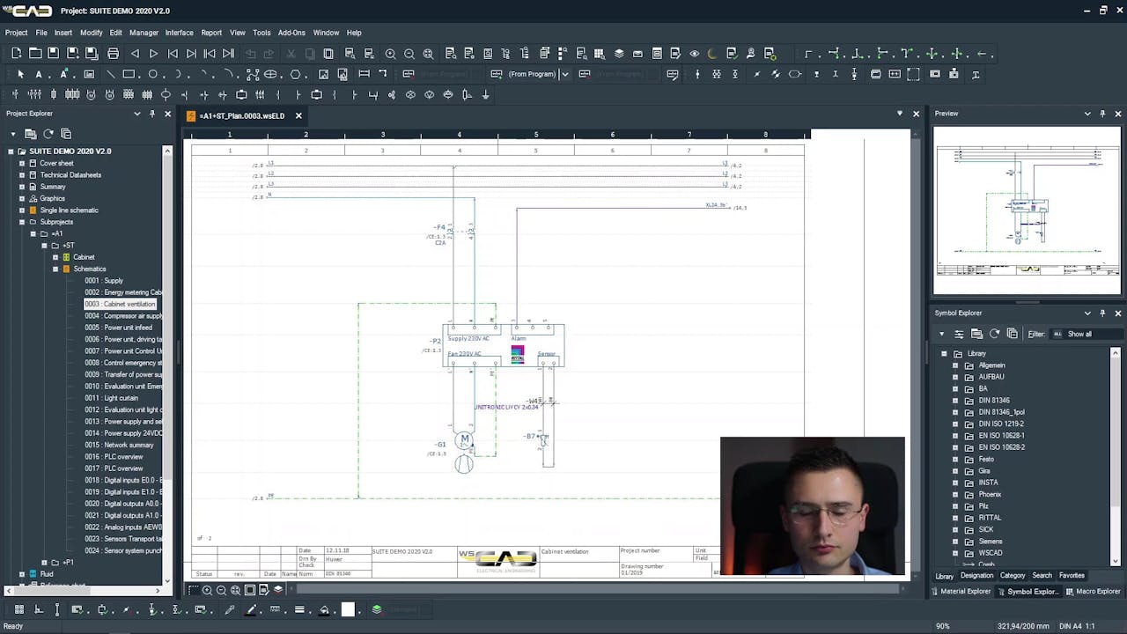Image resolution: width=1127 pixels, height=634 pixels.
Task: Expand the Cabinet folder node
Action: [55, 257]
